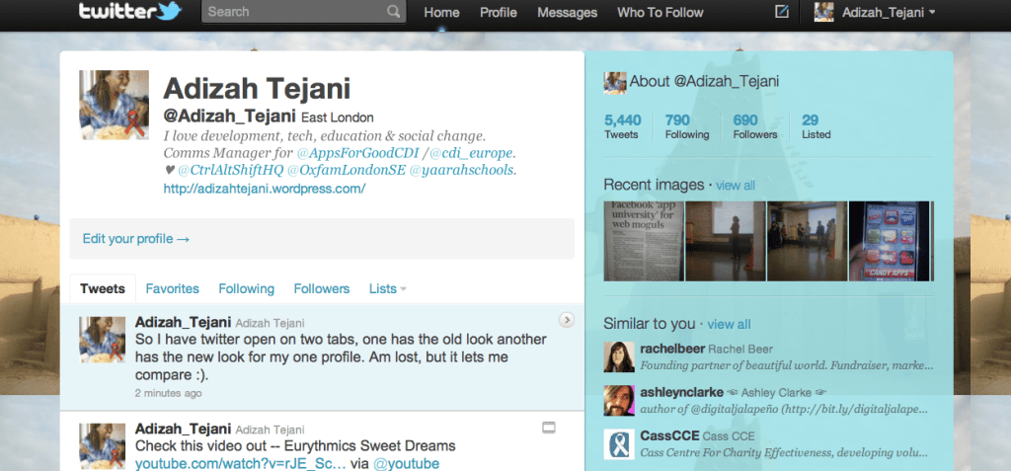Image resolution: width=1011 pixels, height=471 pixels.
Task: Click view all next to Similar to you
Action: pos(729,325)
